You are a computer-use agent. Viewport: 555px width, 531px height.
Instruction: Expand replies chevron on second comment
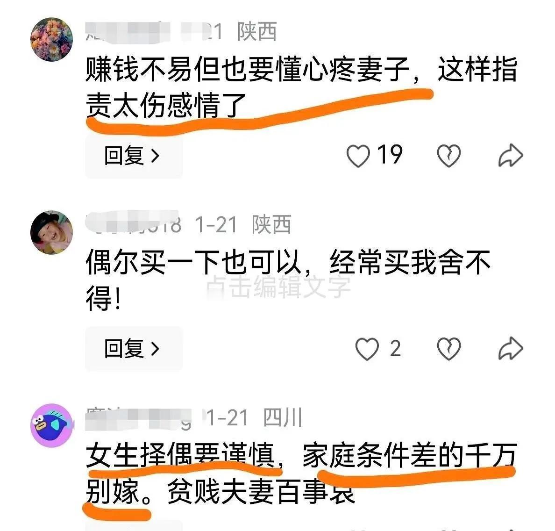(x=155, y=349)
